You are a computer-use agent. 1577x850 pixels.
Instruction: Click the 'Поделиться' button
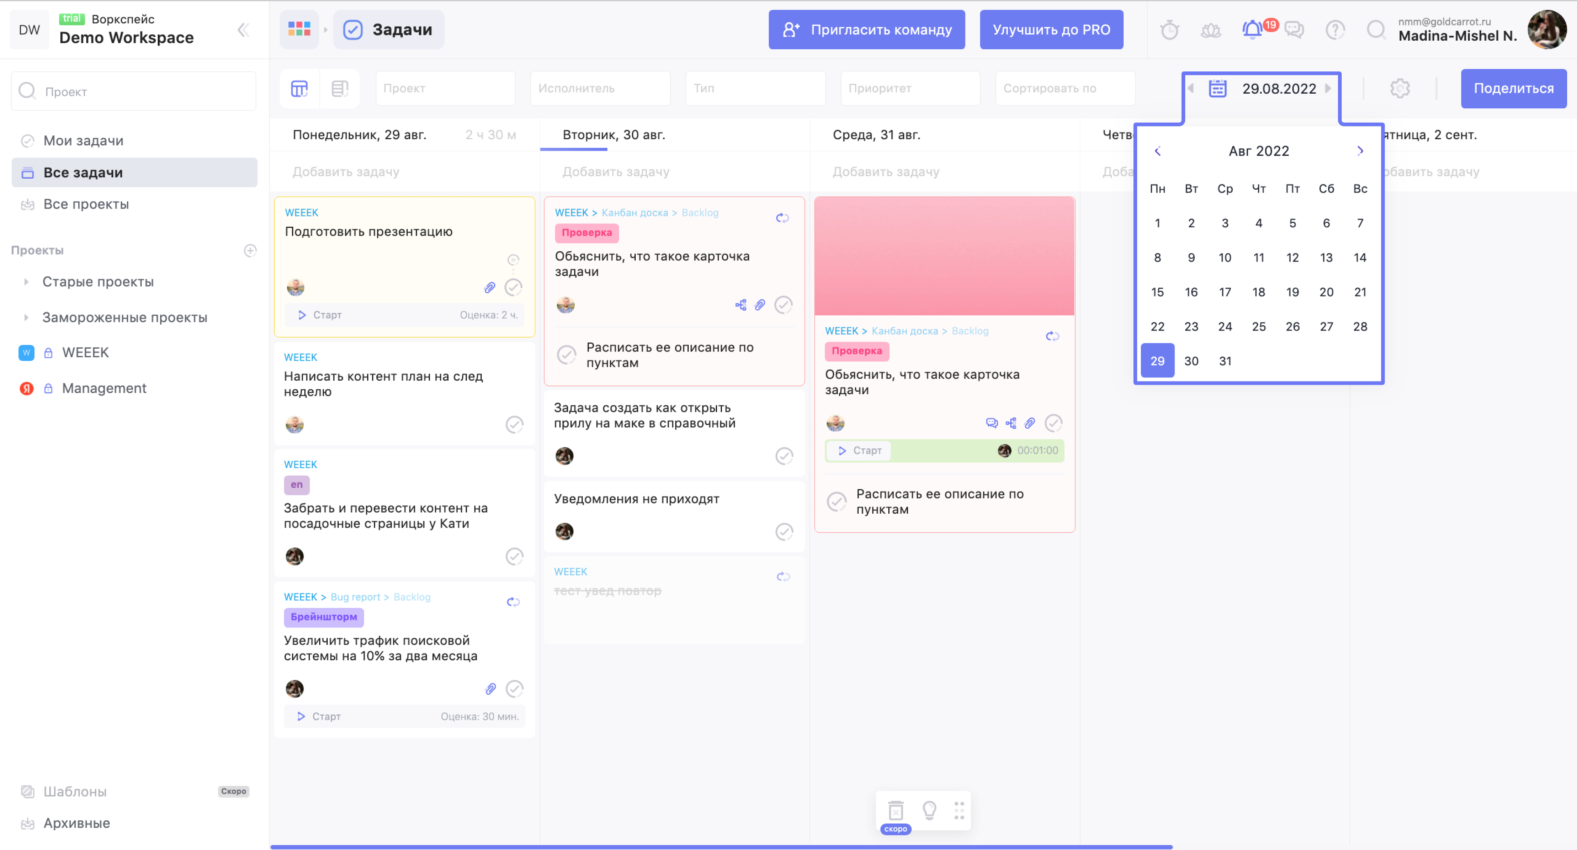(x=1513, y=89)
